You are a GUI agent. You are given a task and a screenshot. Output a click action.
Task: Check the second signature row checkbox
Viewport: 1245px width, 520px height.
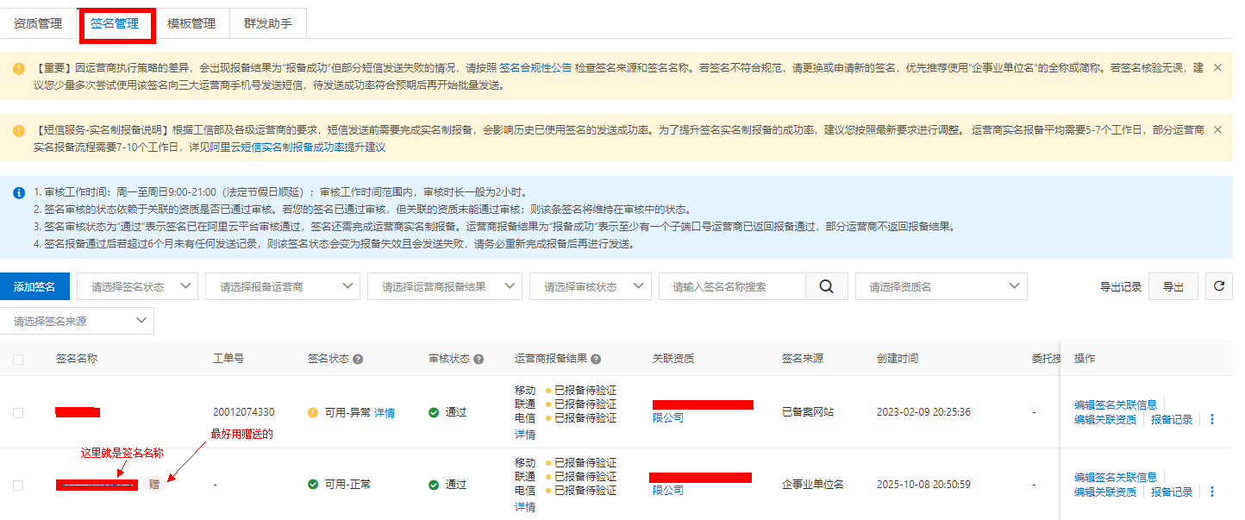18,486
